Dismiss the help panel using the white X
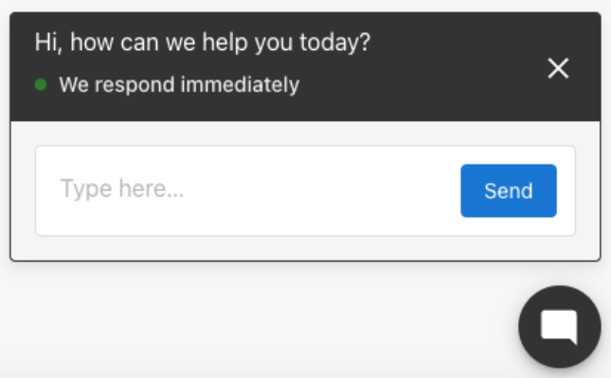This screenshot has height=378, width=611. (558, 68)
